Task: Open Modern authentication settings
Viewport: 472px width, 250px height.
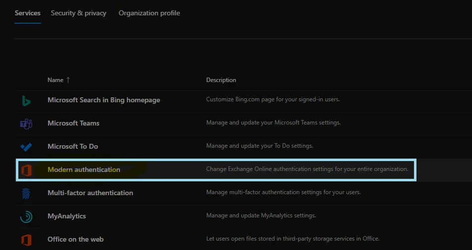Action: point(84,169)
